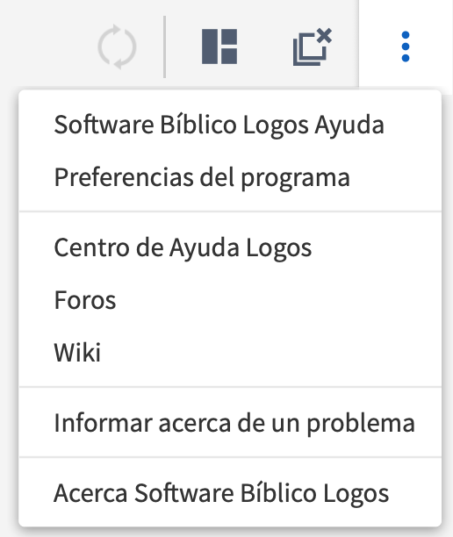
Task: Close all open panels icon
Action: pos(313,47)
